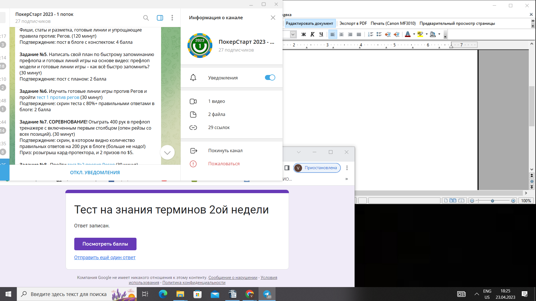Jump to latest message with down-arrow button
The image size is (536, 301).
[167, 152]
